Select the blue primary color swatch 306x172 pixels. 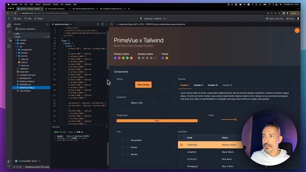click(115, 58)
